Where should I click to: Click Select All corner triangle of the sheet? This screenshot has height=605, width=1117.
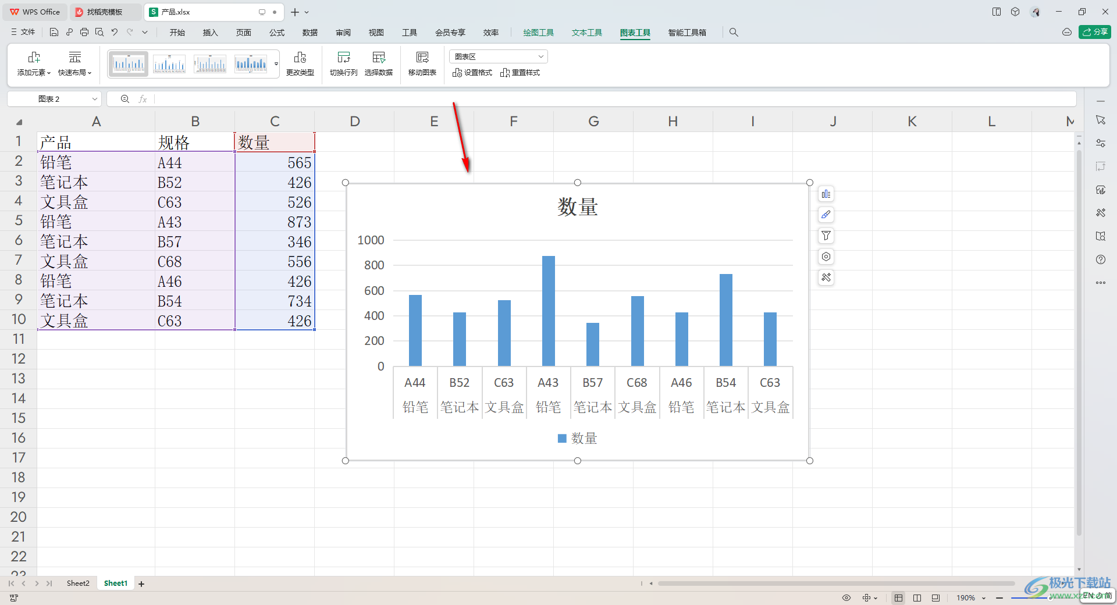(19, 122)
